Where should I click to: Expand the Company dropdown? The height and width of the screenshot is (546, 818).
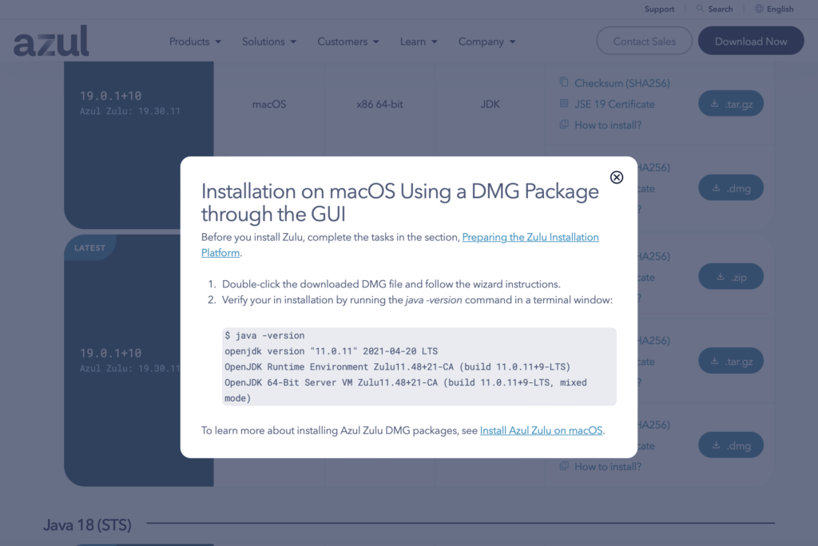(486, 42)
